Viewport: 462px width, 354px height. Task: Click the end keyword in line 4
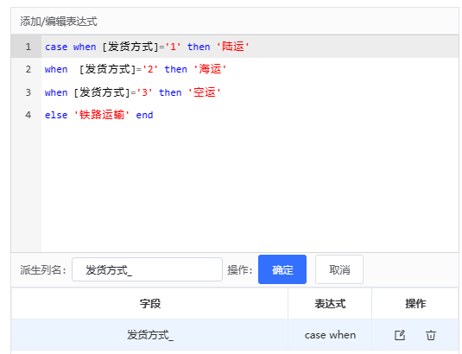click(144, 115)
